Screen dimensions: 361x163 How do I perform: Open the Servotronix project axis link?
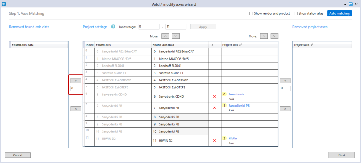[x=236, y=94]
